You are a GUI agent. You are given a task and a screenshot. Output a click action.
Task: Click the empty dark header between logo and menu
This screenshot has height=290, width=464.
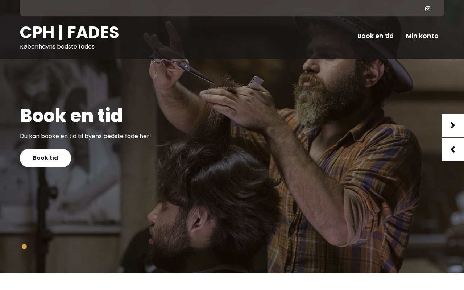[236, 36]
